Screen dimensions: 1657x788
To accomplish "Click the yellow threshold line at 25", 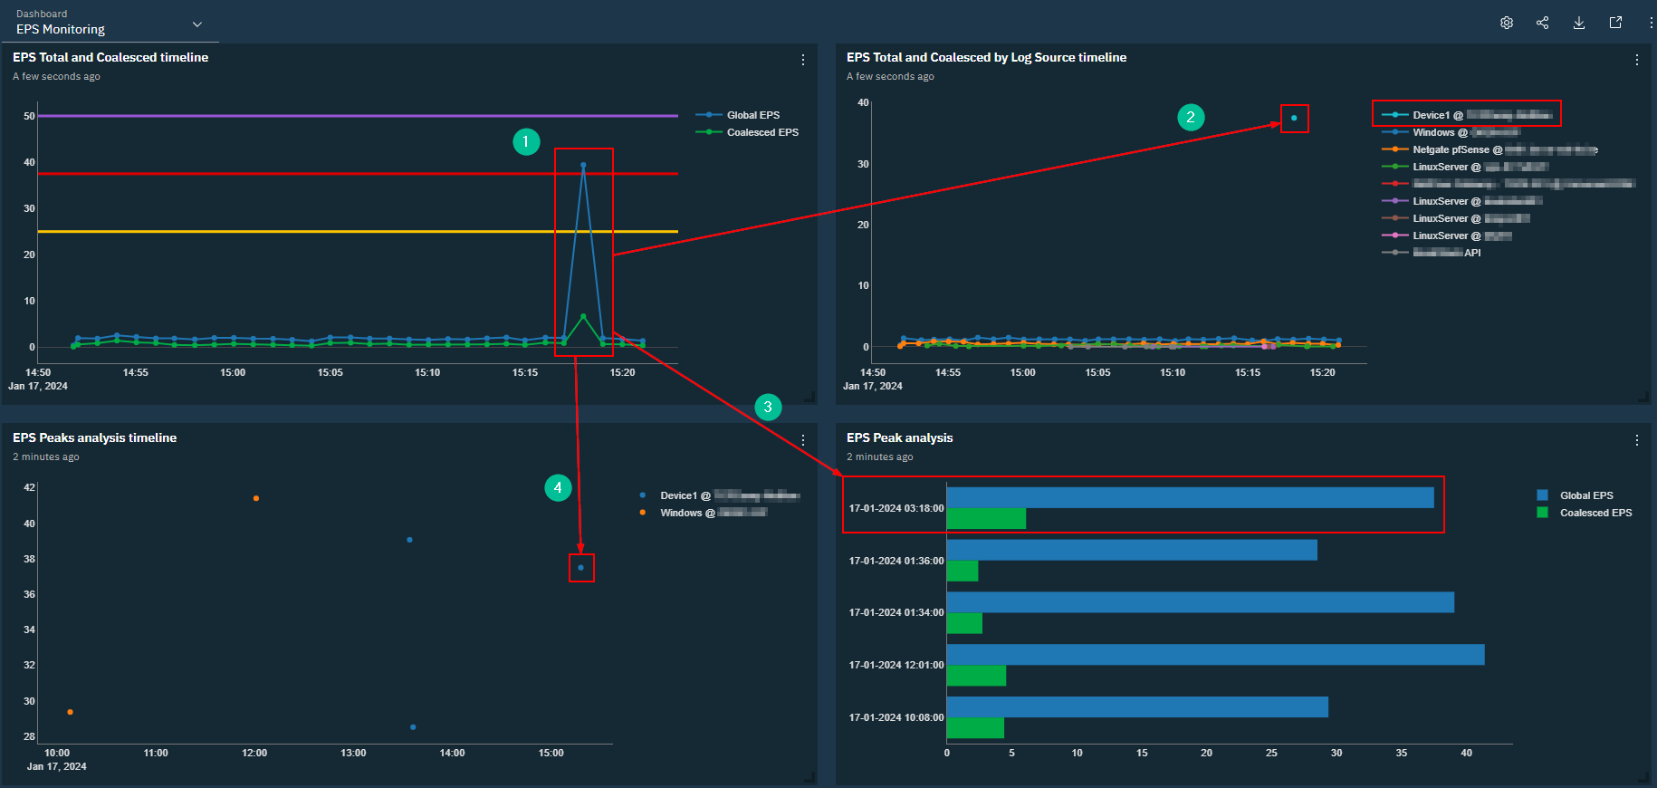I will point(358,232).
